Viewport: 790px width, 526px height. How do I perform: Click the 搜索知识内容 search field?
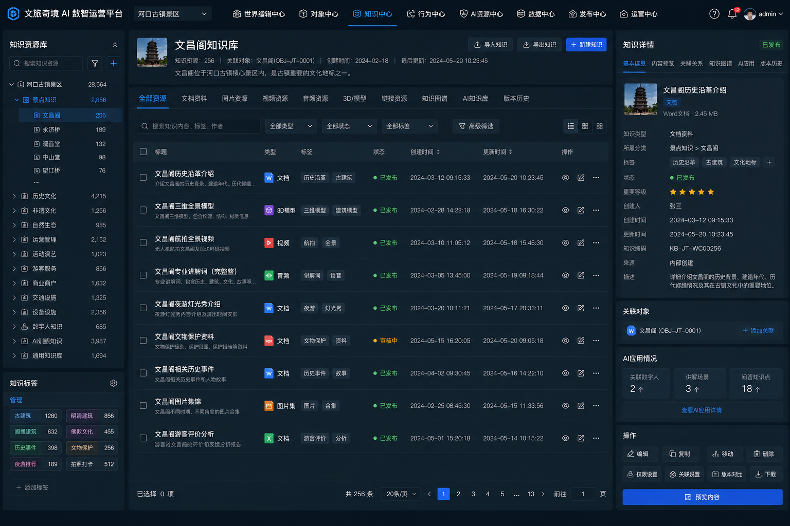pos(199,126)
